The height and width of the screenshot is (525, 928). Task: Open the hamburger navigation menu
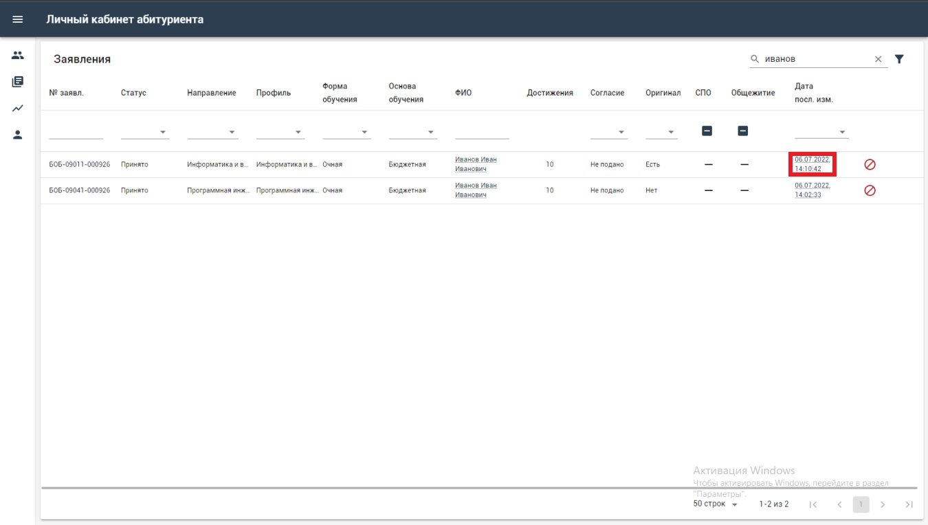pyautogui.click(x=18, y=19)
